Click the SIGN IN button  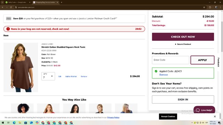pos(183,100)
